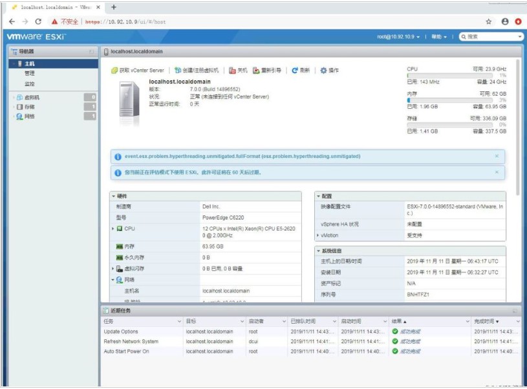Collapse the 硬件 hardware panel
This screenshot has width=527, height=389.
tap(114, 195)
